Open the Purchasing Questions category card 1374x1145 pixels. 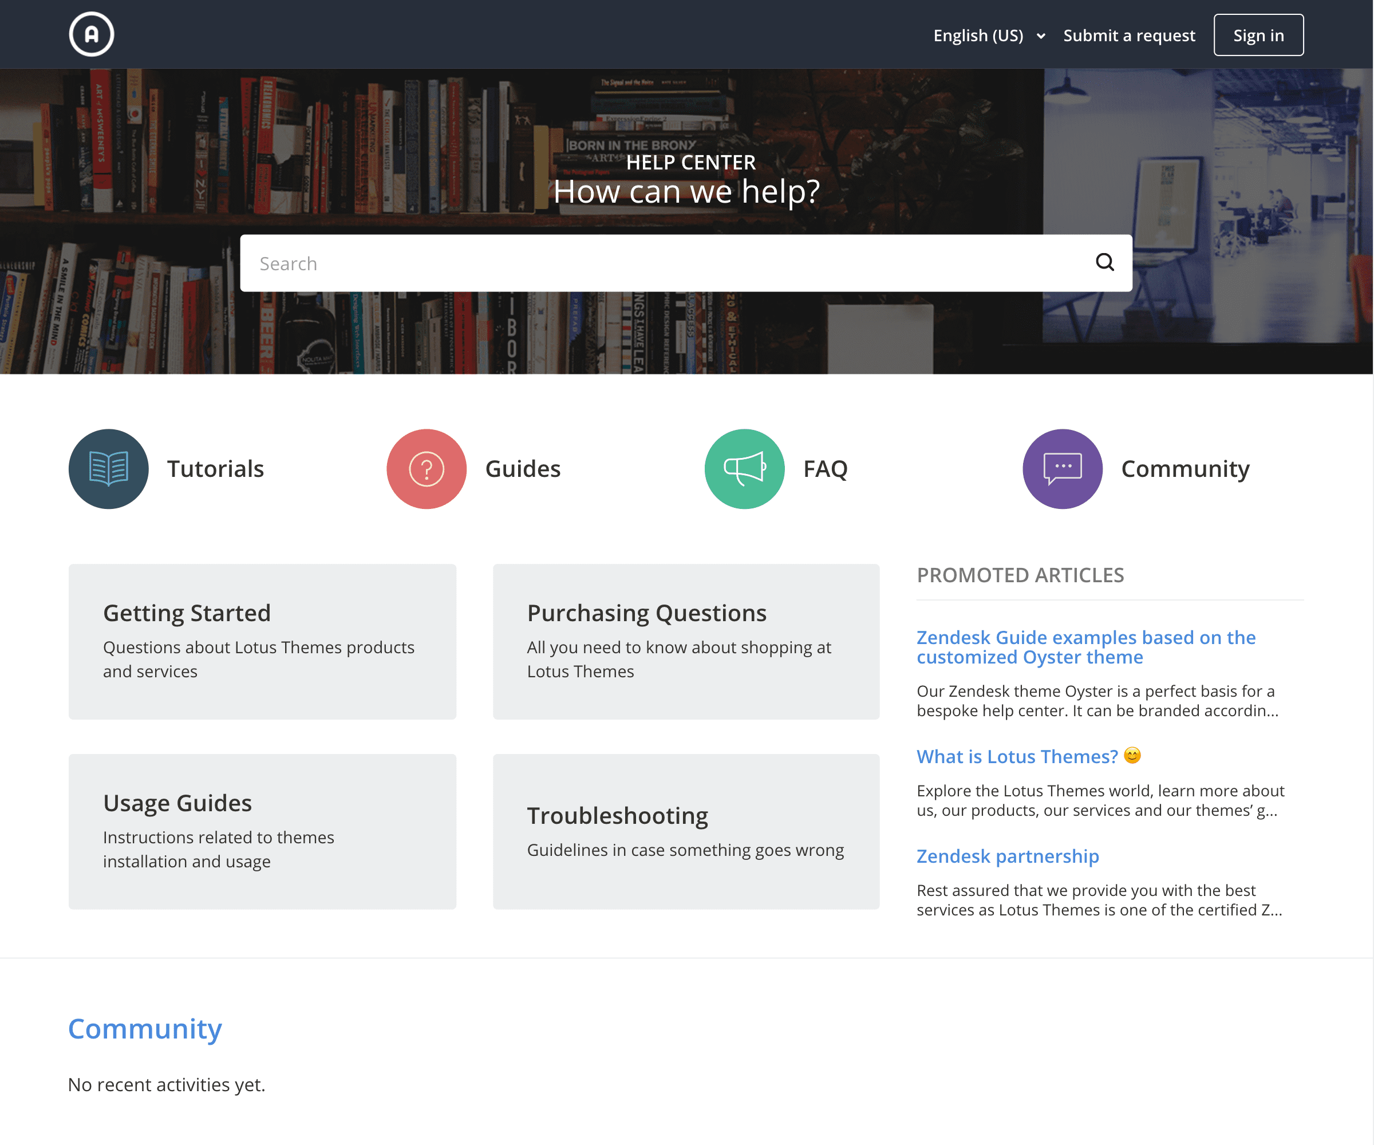[686, 641]
